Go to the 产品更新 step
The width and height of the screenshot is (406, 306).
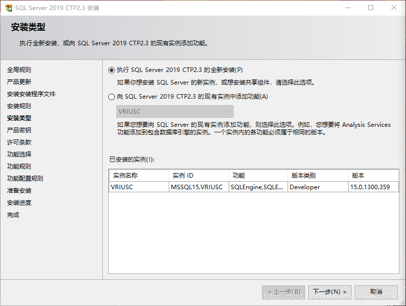tap(19, 82)
